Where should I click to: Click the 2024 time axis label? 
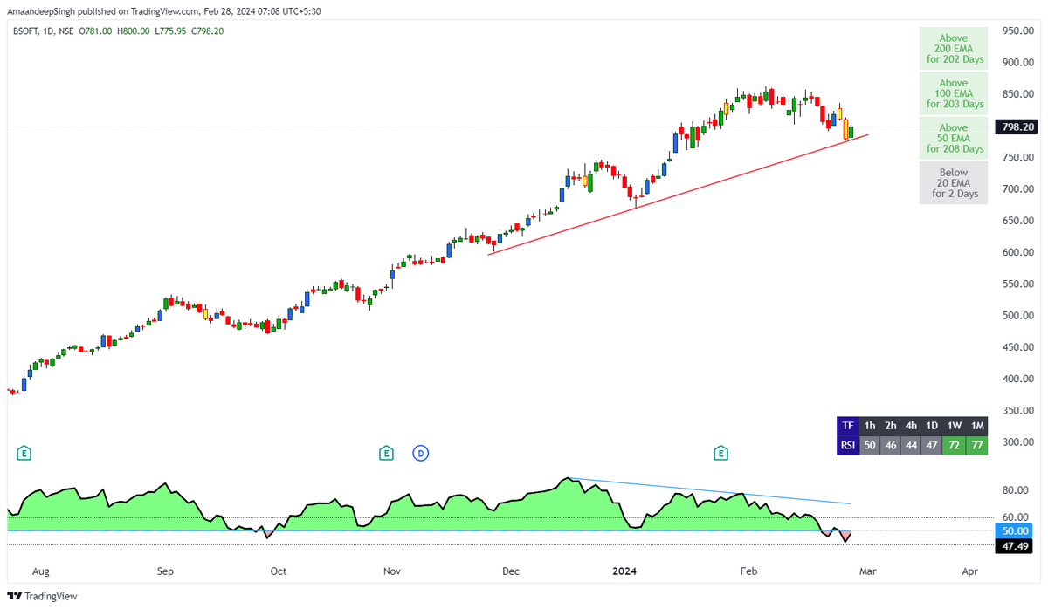click(624, 571)
